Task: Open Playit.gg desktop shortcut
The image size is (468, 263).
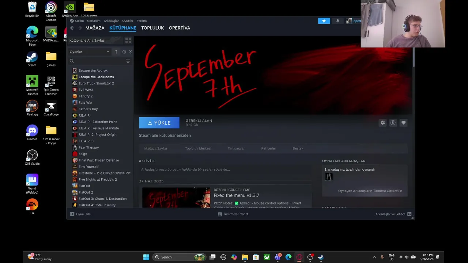Action: 32,108
